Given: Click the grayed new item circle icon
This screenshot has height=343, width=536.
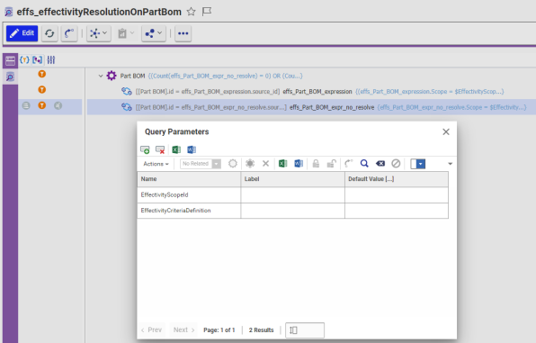Looking at the screenshot, I should pyautogui.click(x=233, y=164).
